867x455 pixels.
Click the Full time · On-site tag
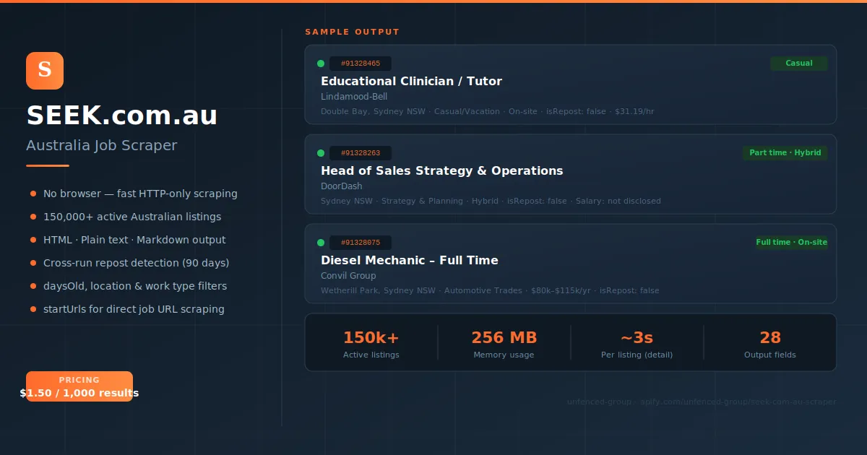pyautogui.click(x=791, y=243)
